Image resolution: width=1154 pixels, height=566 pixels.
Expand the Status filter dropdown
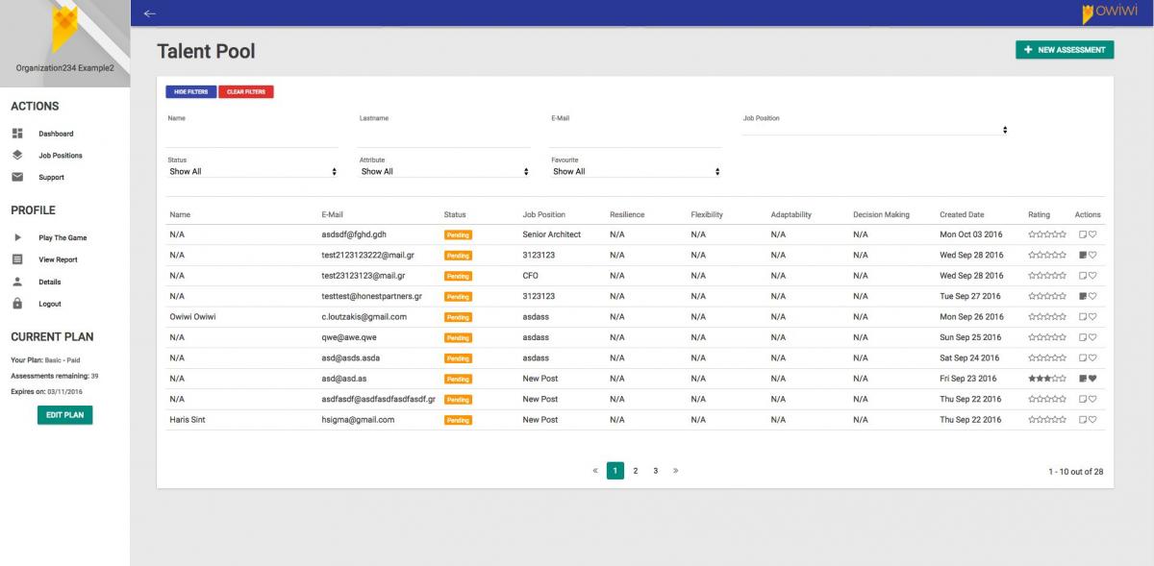[x=253, y=172]
